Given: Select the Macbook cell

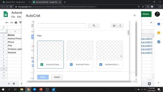Looking at the screenshot, I should pyautogui.click(x=15, y=53).
